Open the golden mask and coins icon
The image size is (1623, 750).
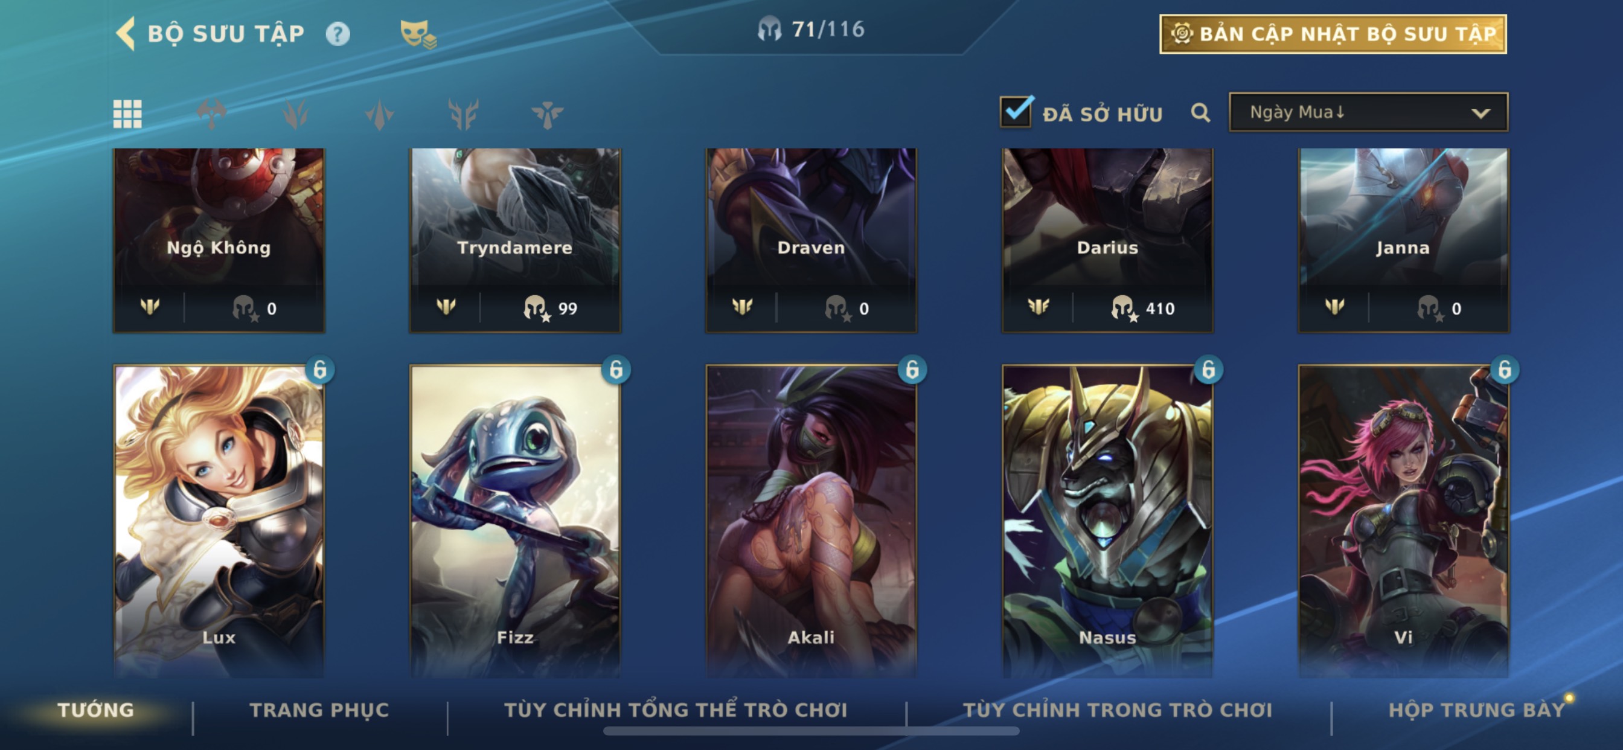[418, 34]
